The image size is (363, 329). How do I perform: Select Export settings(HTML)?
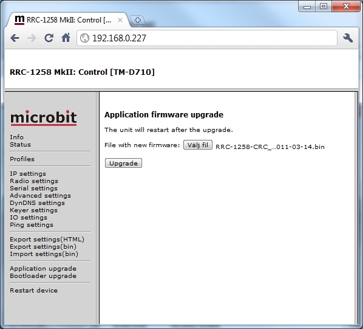click(x=47, y=239)
